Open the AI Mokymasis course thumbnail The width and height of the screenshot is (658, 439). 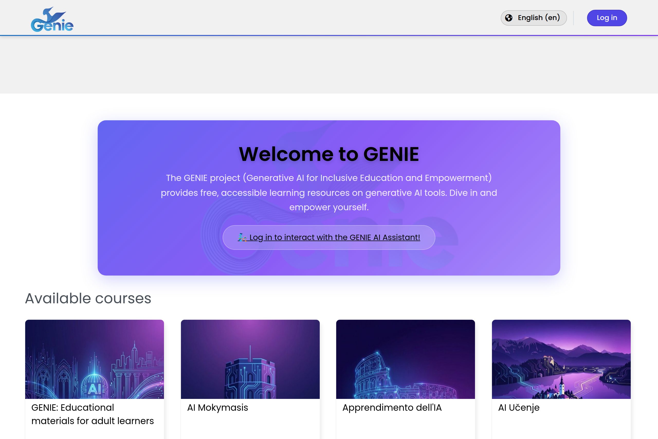pos(250,359)
